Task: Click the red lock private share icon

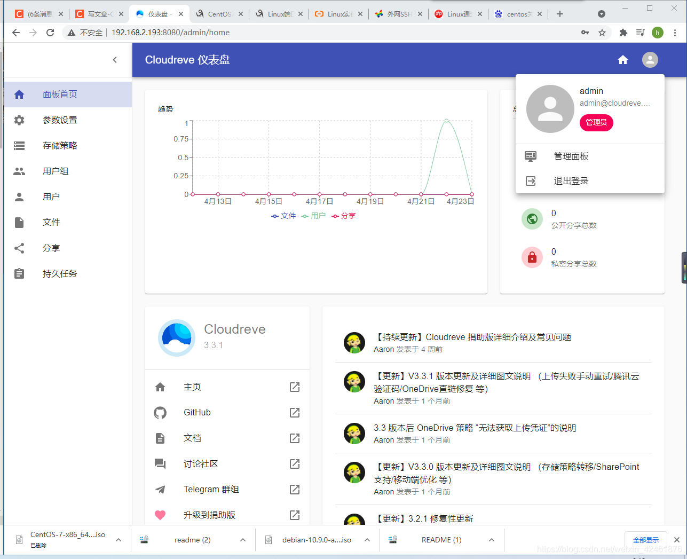Action: (532, 257)
